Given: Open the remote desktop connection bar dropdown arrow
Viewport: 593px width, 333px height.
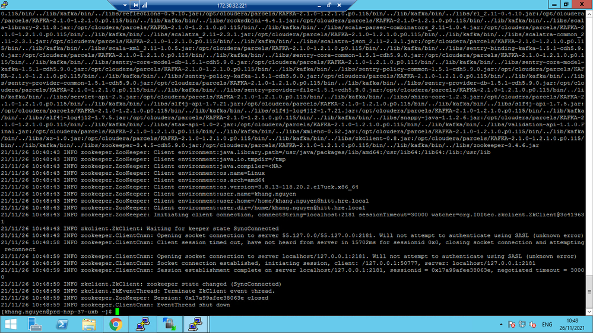Looking at the screenshot, I should pos(125,5).
